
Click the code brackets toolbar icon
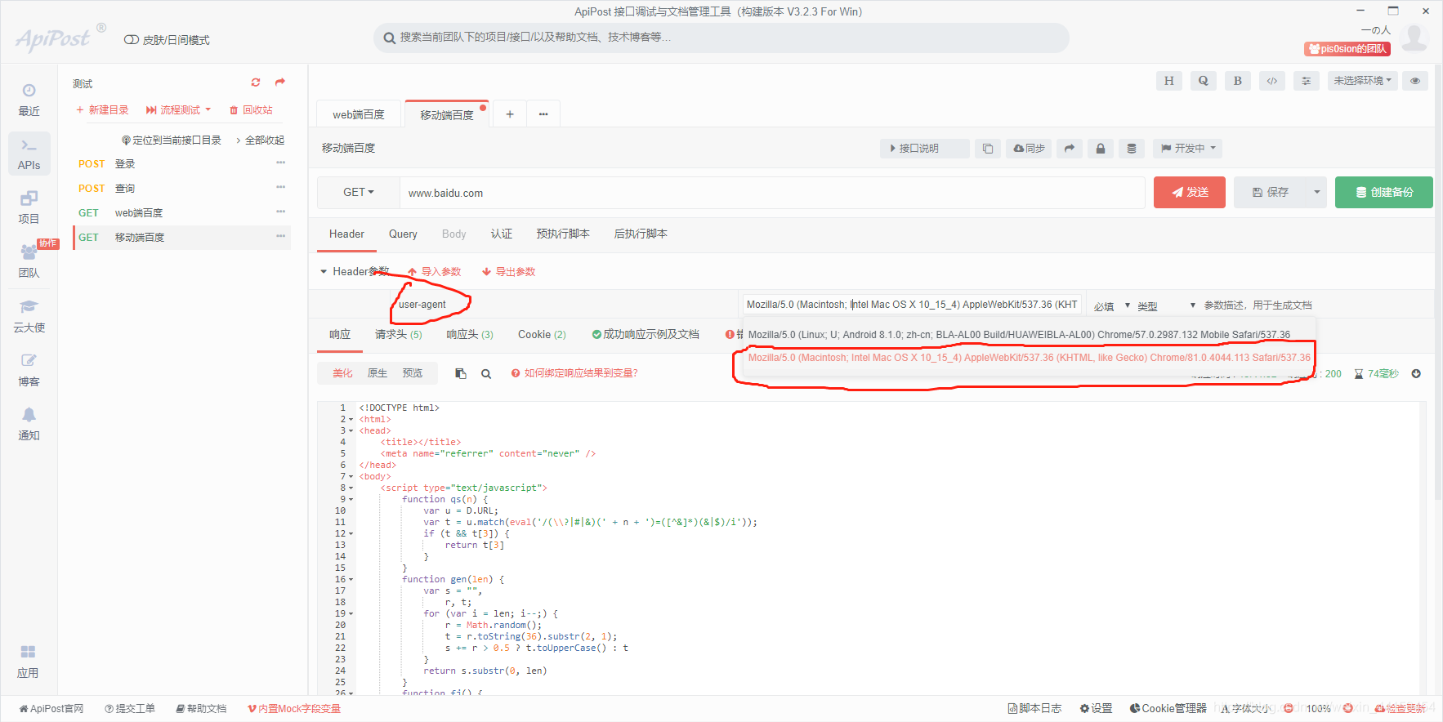(x=1272, y=81)
